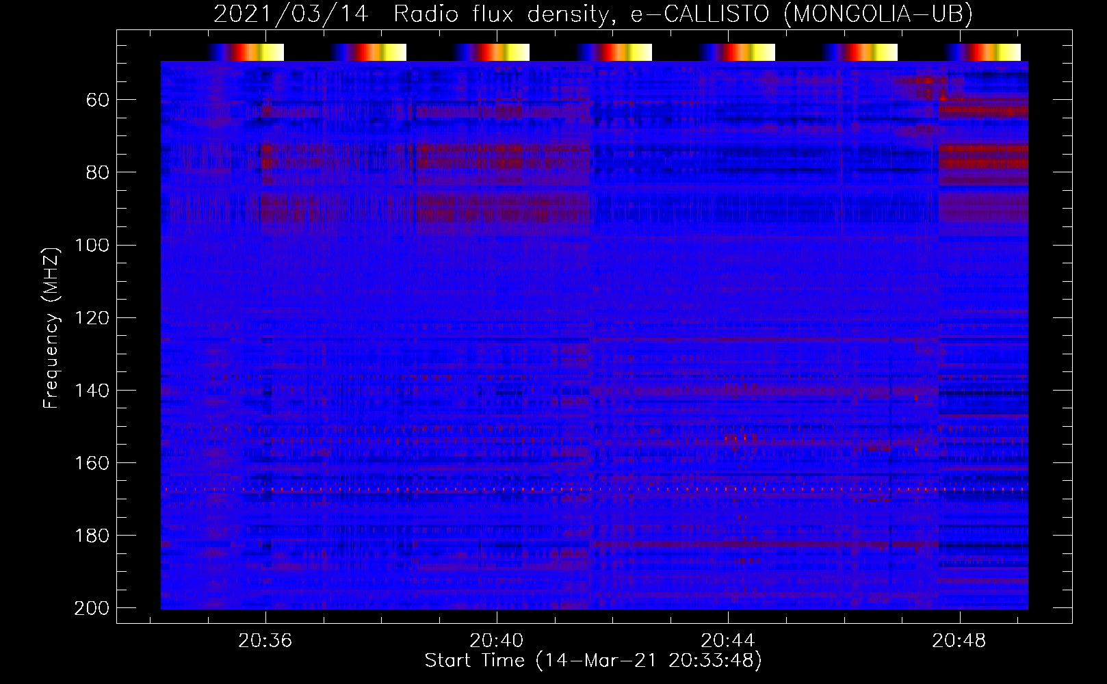Click the fourth (middle) color scale bar
The height and width of the screenshot is (684, 1107).
pos(614,53)
